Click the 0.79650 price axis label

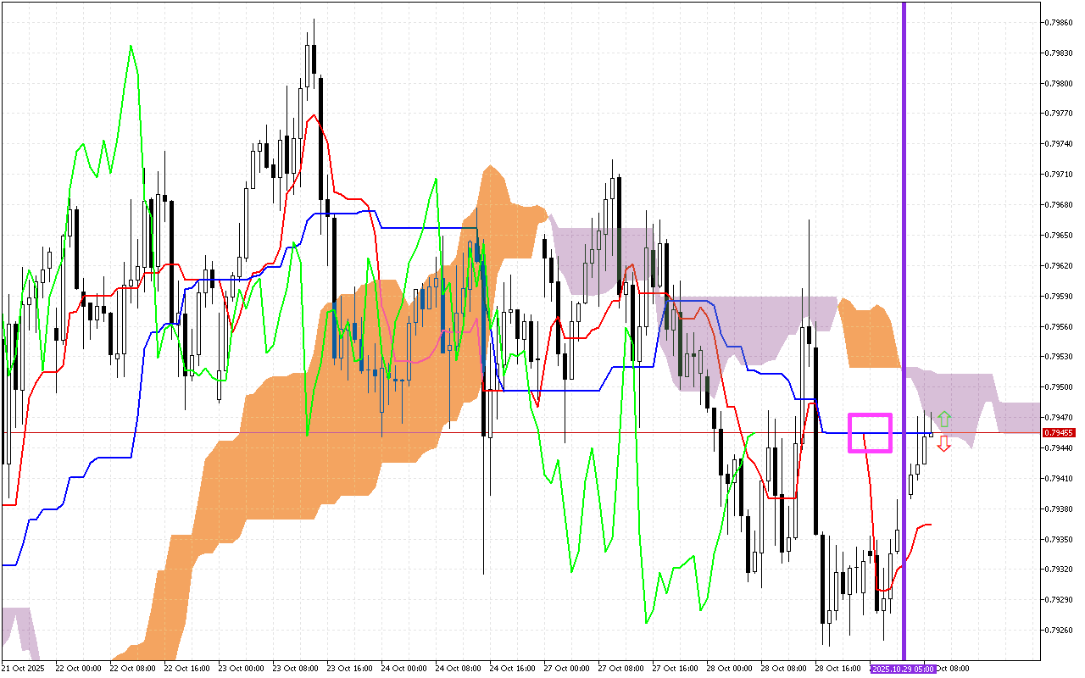point(1060,235)
